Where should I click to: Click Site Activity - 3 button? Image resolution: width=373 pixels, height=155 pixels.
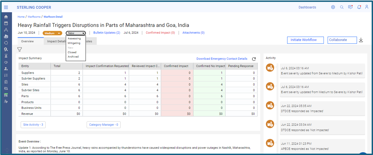(33, 125)
